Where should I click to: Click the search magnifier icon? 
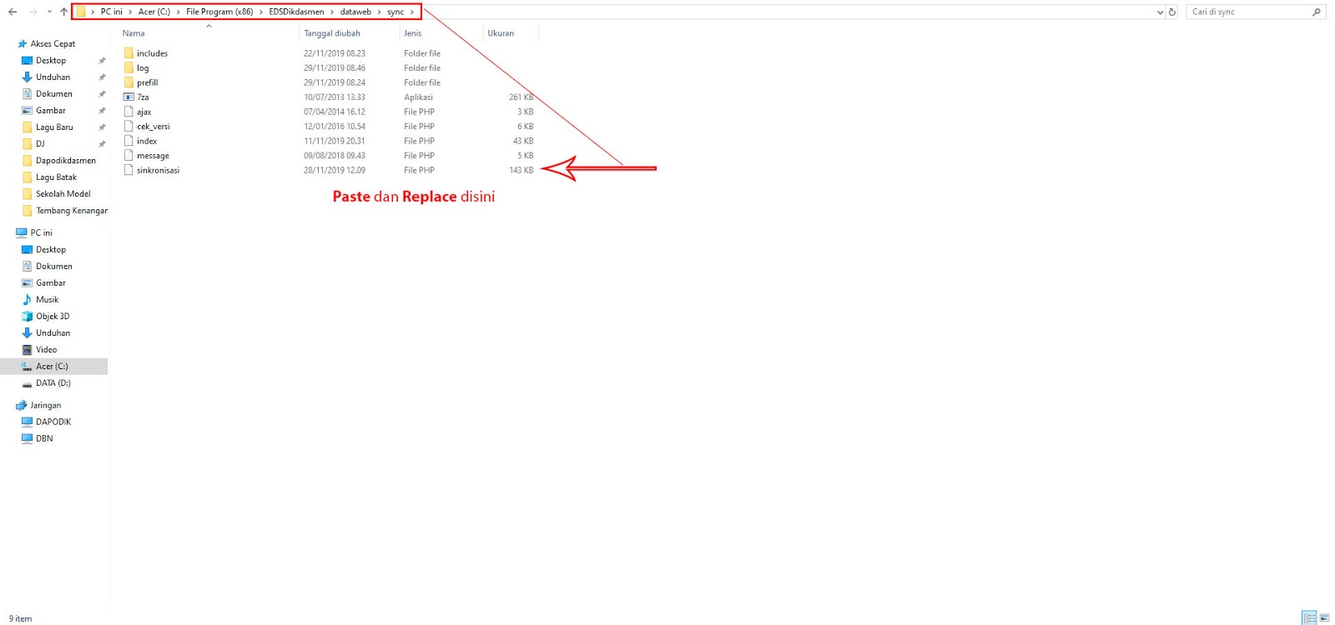tap(1317, 12)
